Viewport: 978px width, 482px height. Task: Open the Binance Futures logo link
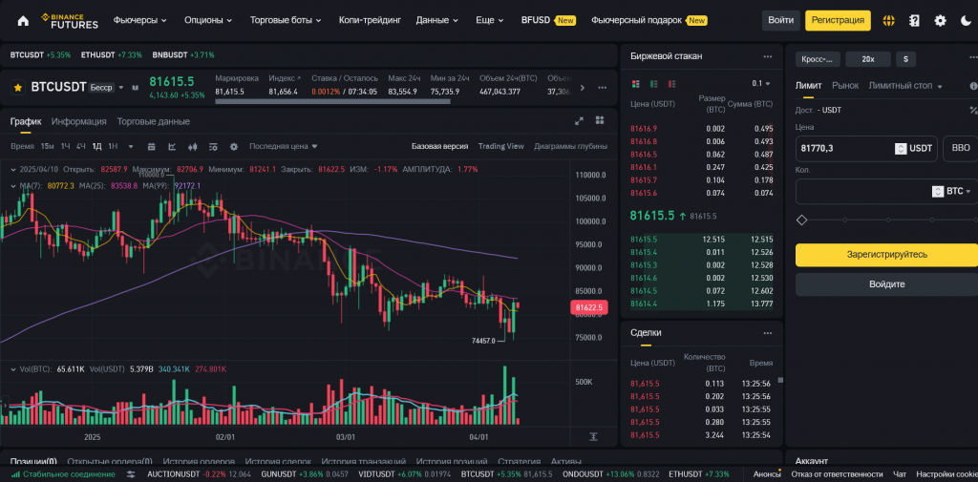(x=69, y=21)
